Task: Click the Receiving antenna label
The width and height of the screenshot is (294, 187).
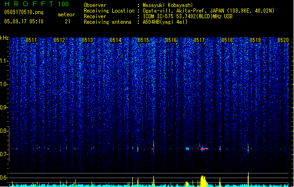Action: click(x=108, y=22)
